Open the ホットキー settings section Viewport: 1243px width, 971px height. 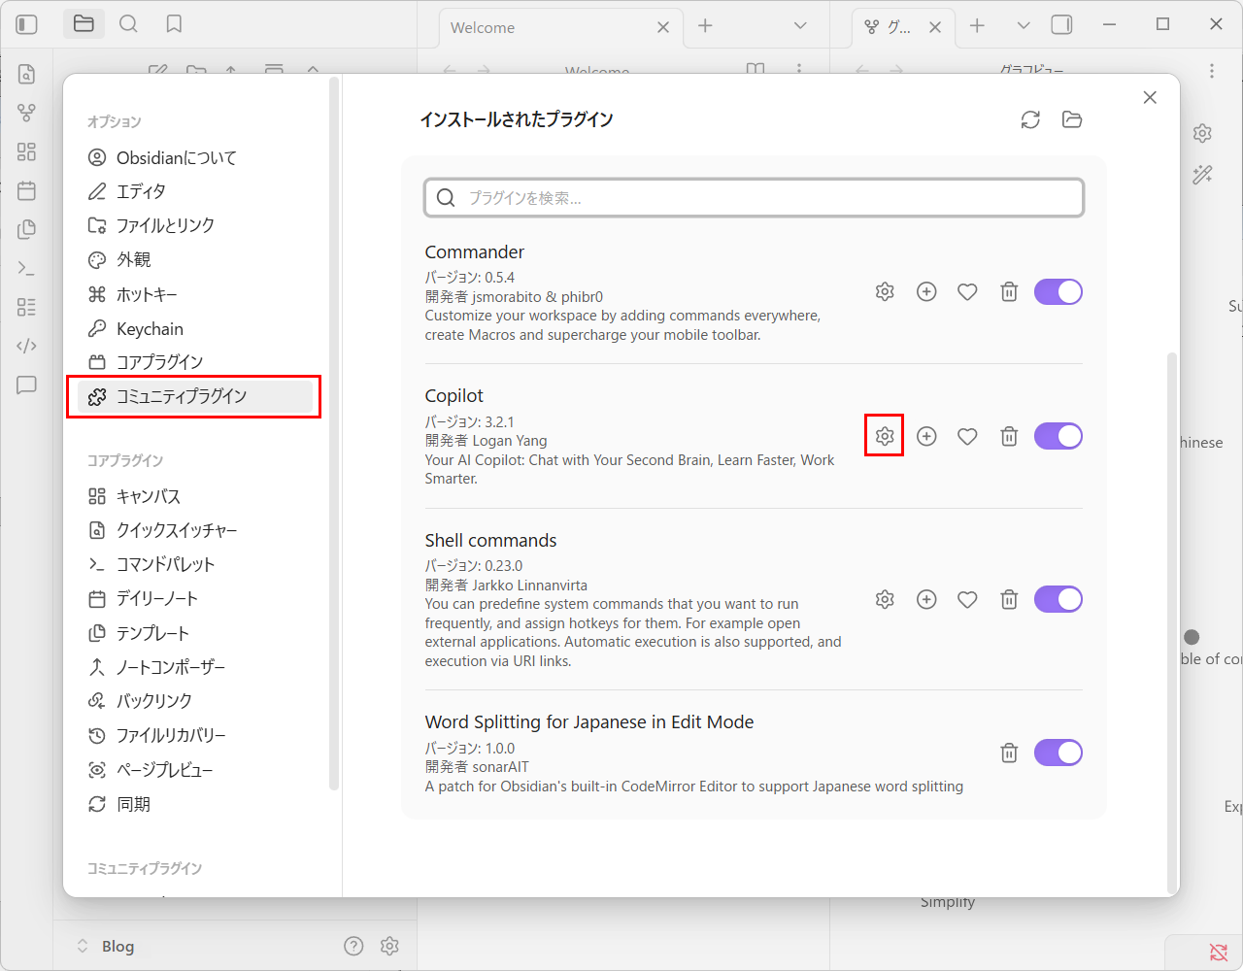[147, 294]
